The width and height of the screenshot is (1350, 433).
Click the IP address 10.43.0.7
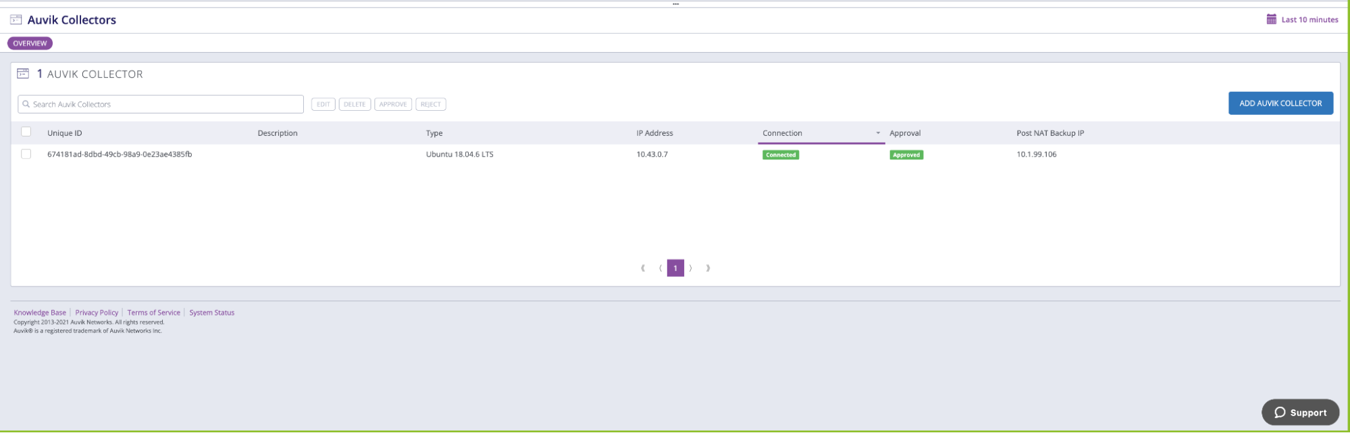pos(652,154)
